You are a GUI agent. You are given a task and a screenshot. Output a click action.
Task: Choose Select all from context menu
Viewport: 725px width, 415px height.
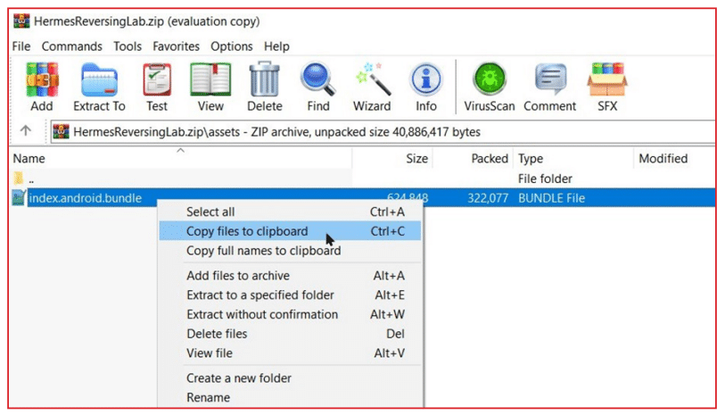point(290,212)
